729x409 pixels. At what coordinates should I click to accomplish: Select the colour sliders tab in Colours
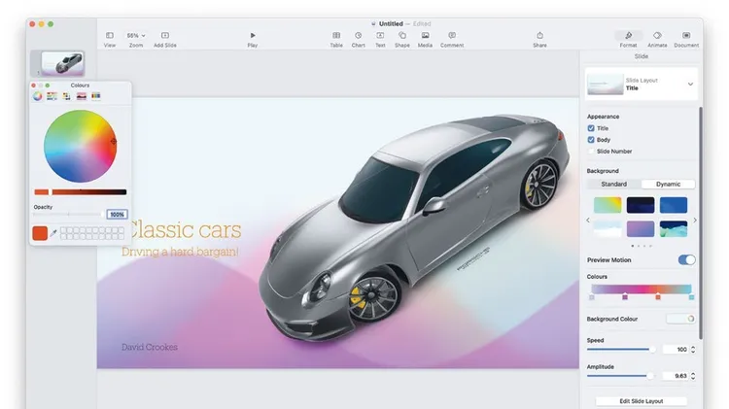[x=52, y=96]
